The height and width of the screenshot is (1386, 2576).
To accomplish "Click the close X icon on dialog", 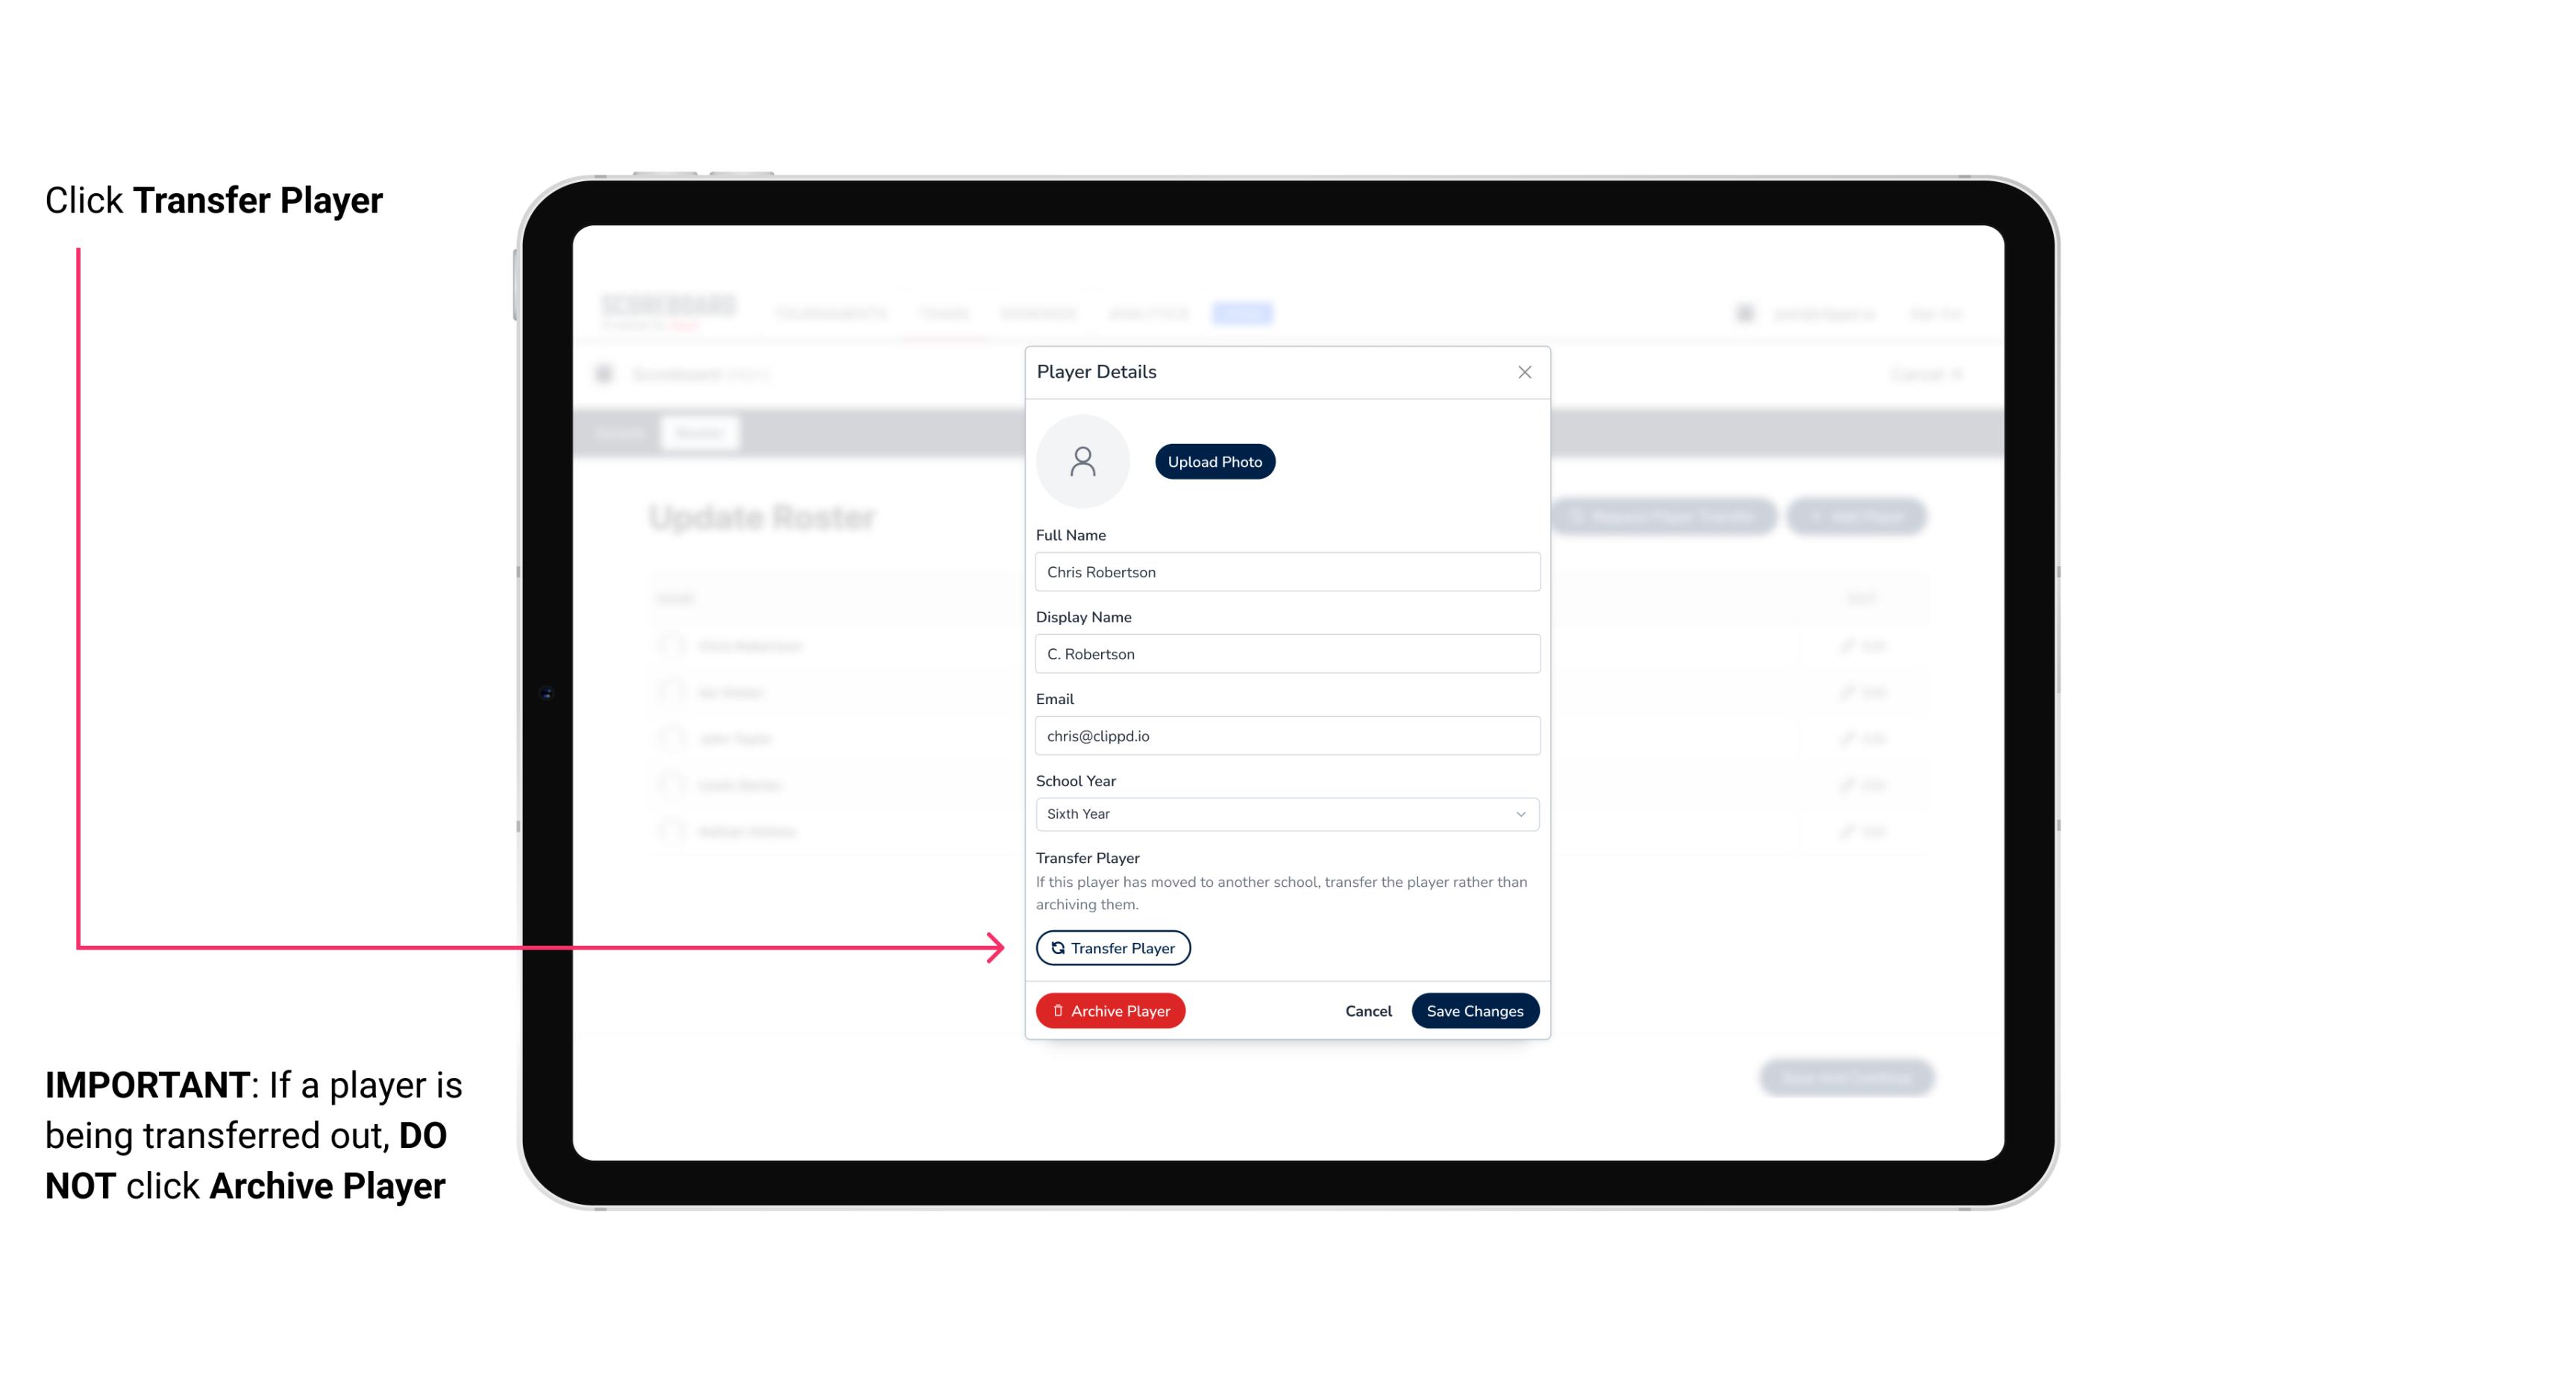I will 1524,372.
